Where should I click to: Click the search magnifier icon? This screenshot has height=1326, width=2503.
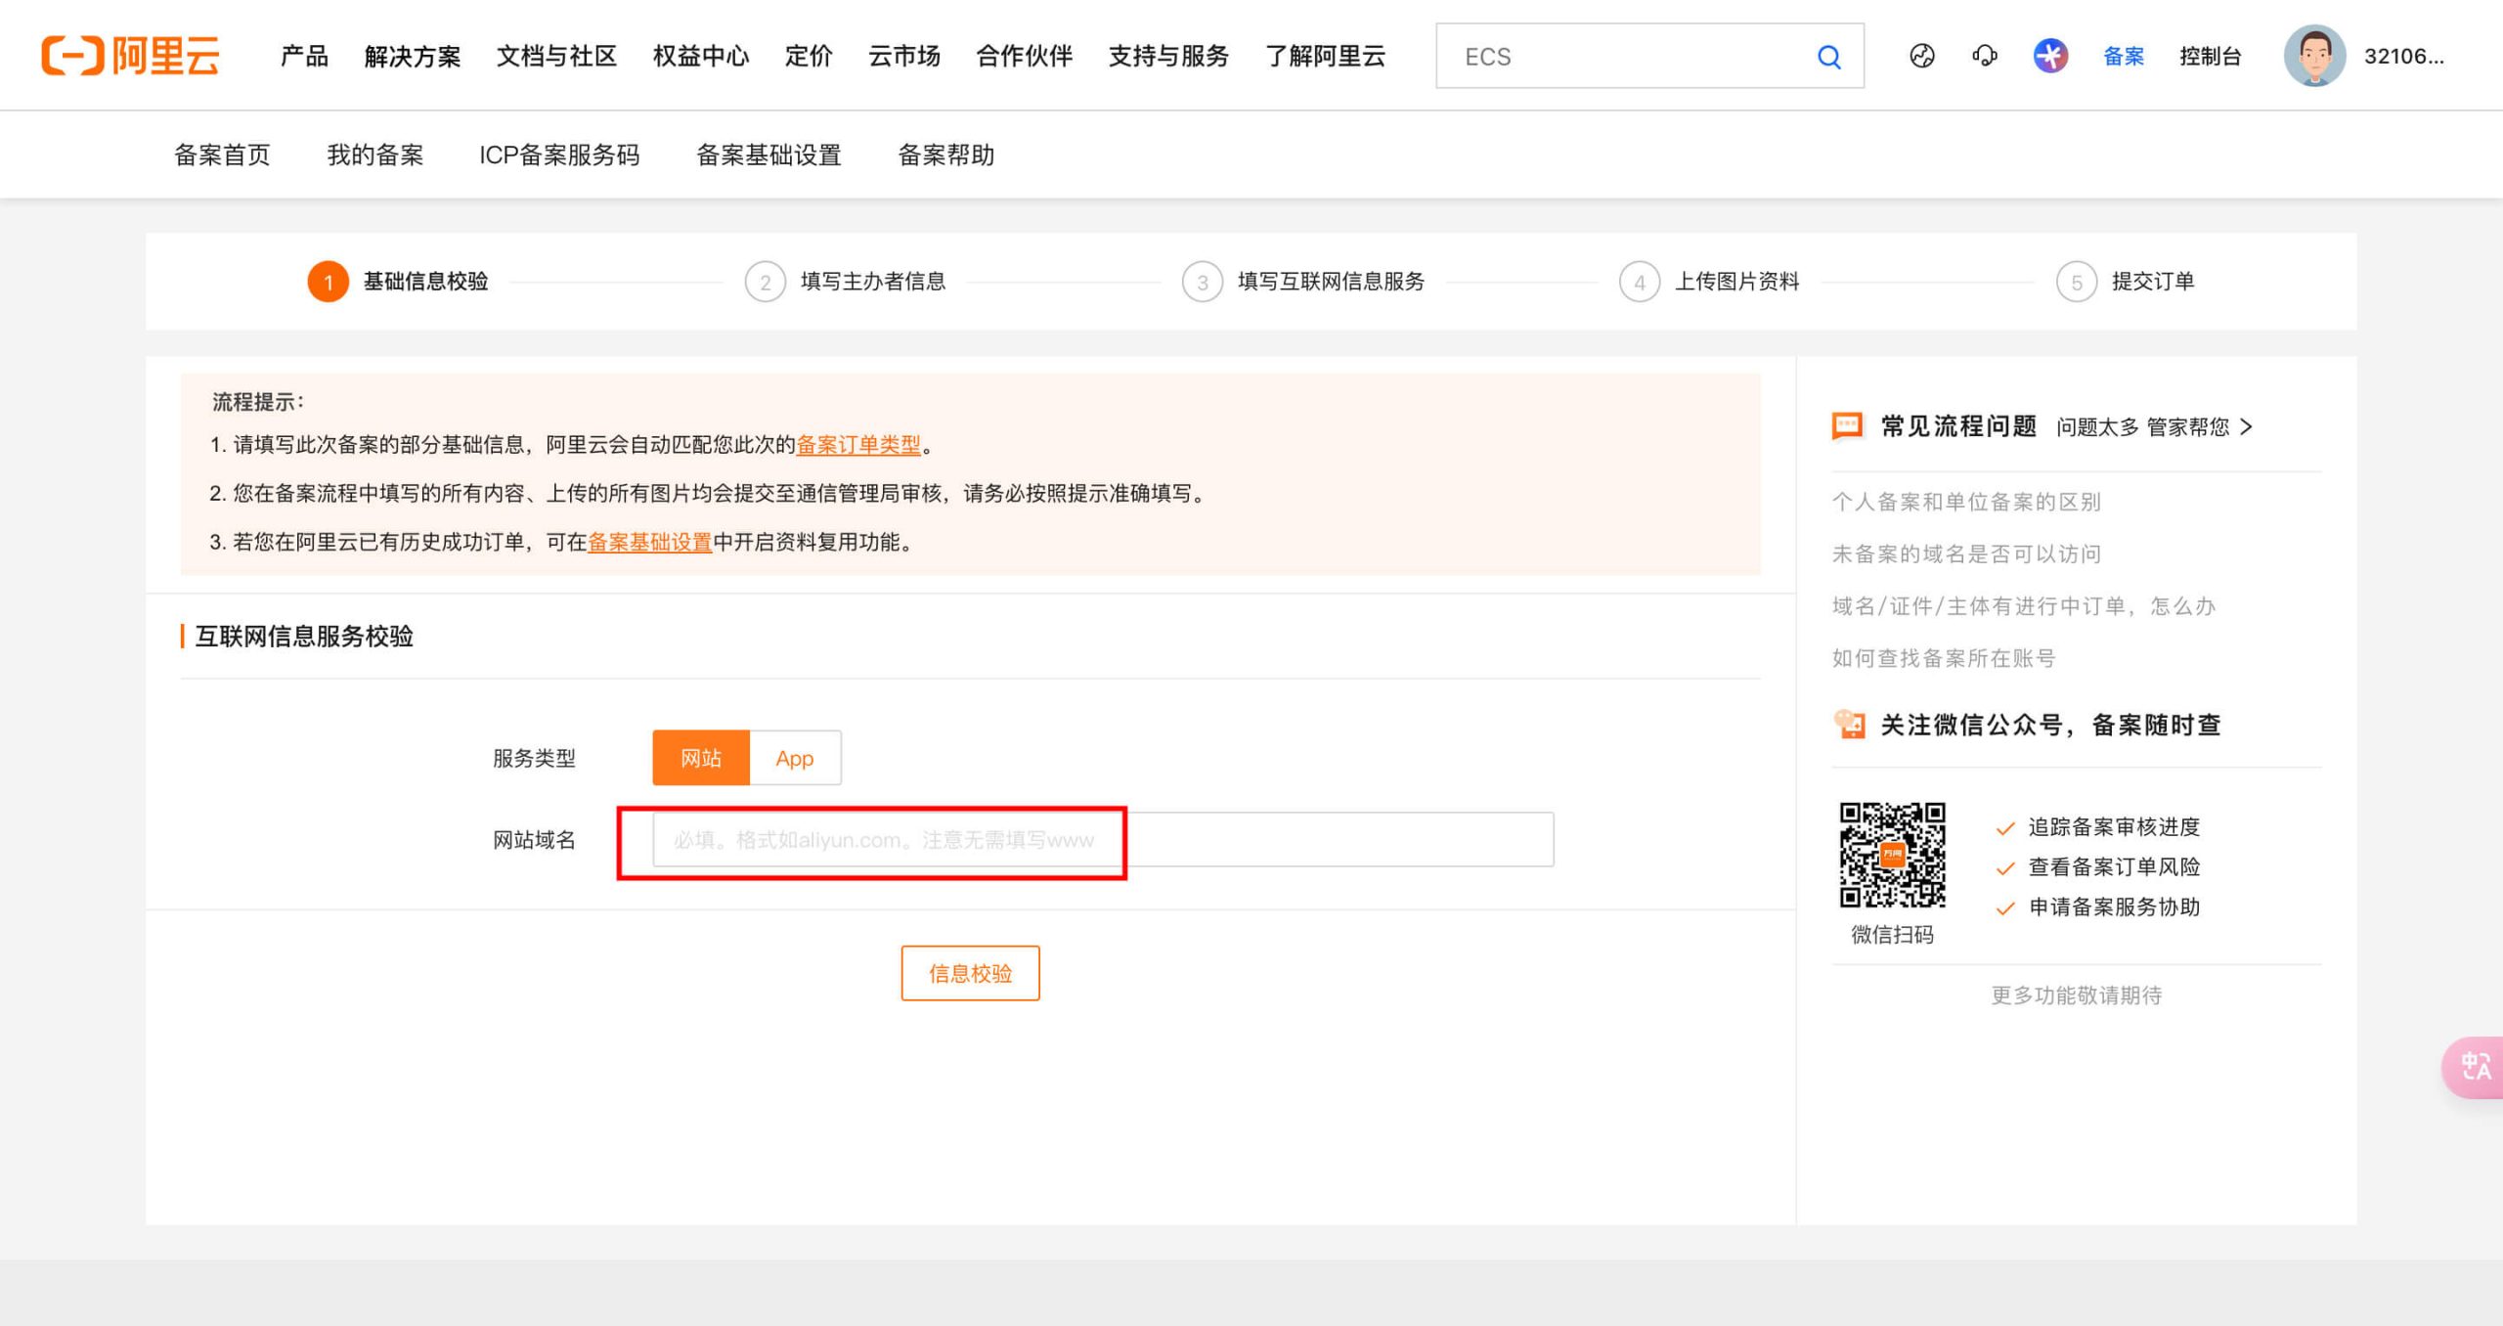click(1828, 57)
